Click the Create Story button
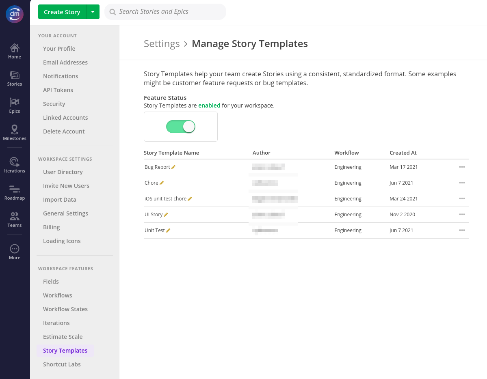487x379 pixels. pos(62,12)
